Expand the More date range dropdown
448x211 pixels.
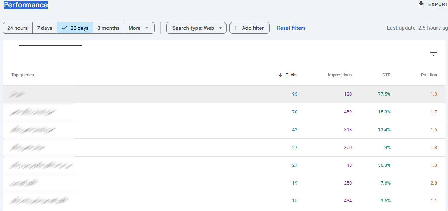pos(139,28)
